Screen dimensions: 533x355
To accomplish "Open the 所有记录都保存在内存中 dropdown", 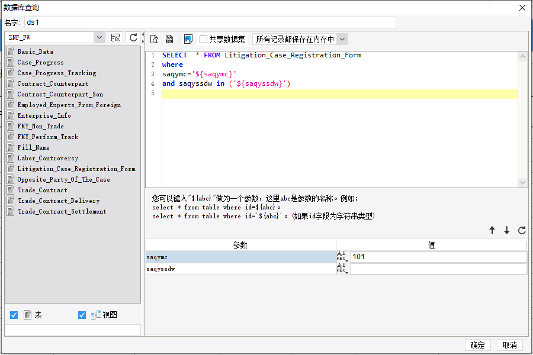I will coord(342,39).
